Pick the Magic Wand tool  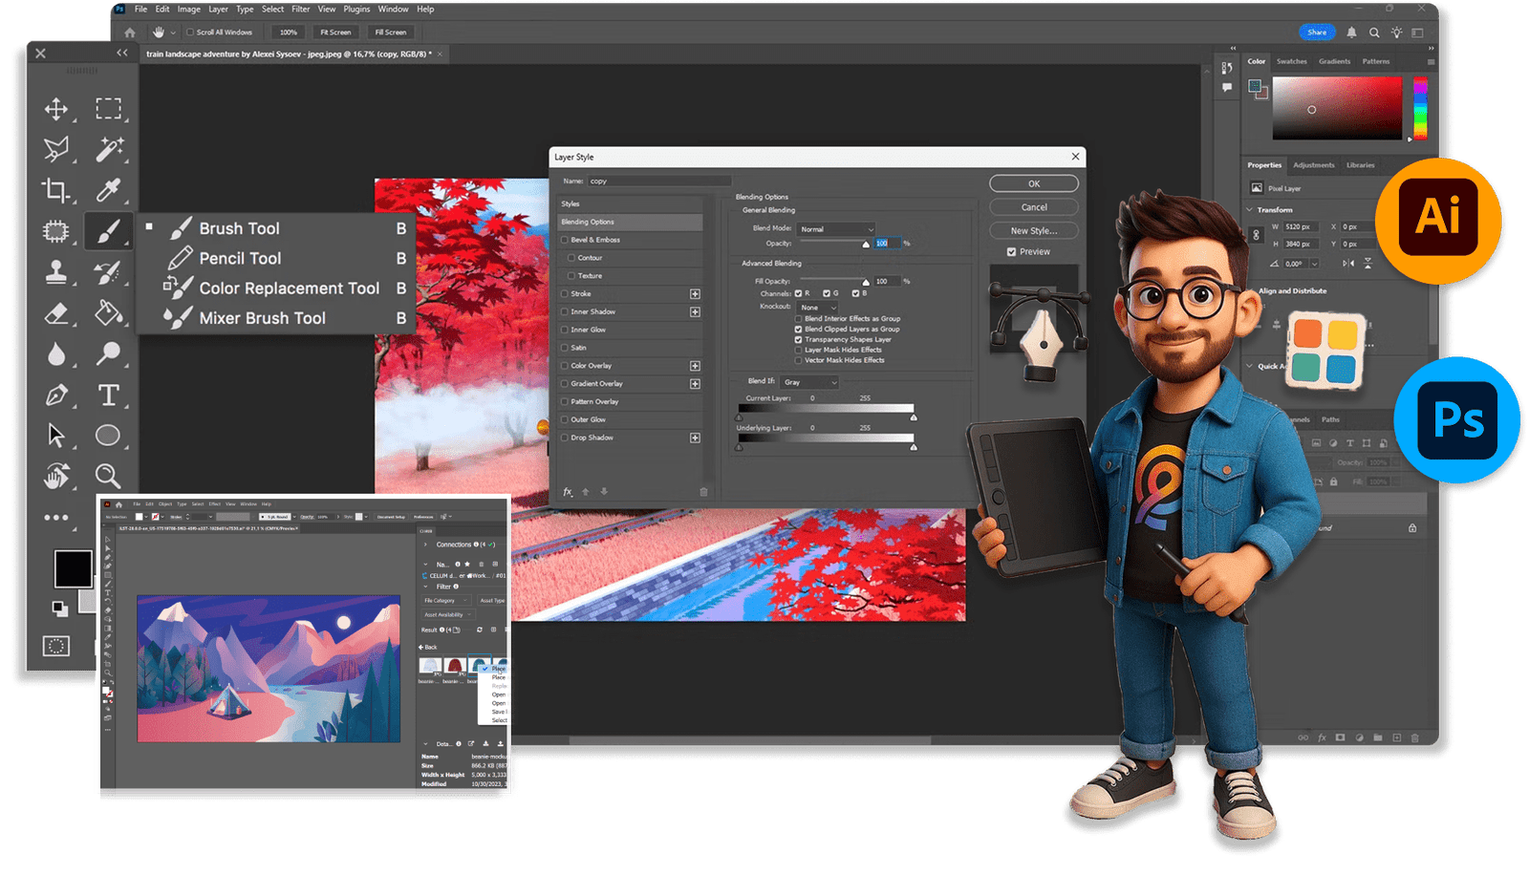tap(109, 149)
